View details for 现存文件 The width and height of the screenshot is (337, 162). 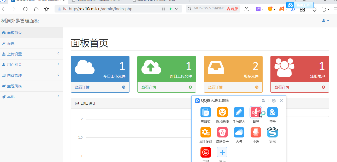click(x=233, y=87)
